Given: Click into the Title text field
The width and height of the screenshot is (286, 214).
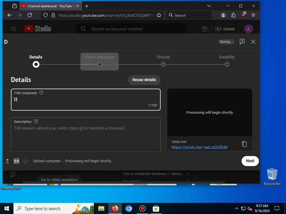Looking at the screenshot, I should point(86,99).
